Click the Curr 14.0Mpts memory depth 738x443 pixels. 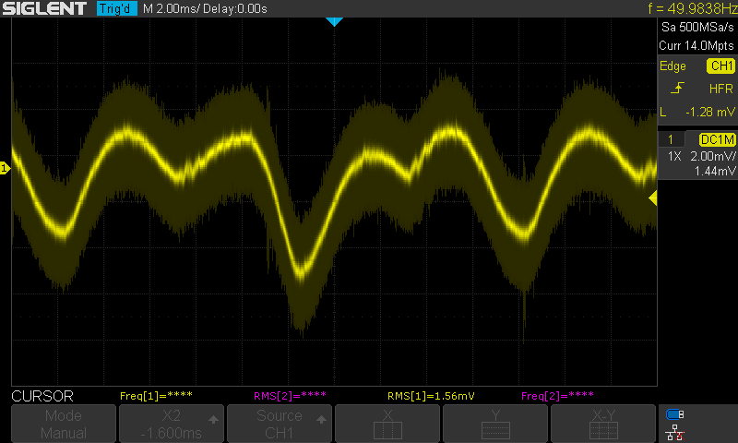(x=696, y=45)
